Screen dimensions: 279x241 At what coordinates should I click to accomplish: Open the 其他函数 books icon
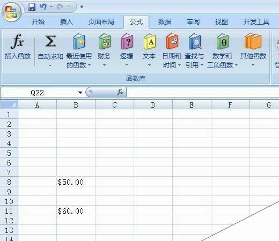click(x=253, y=41)
